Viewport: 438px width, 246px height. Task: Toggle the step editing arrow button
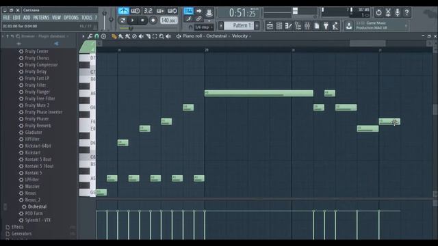point(199,11)
